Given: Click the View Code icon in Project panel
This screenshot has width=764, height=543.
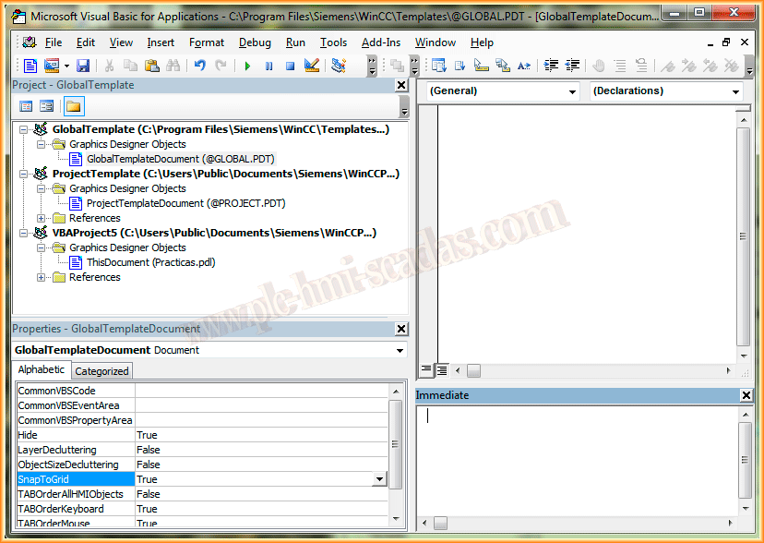Looking at the screenshot, I should (26, 106).
